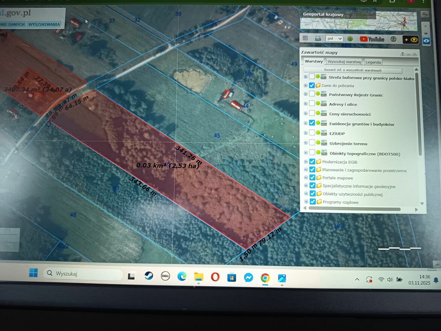Toggle the yellow eye high-contrast mode icon
This screenshot has height=331, width=441.
click(x=411, y=39)
